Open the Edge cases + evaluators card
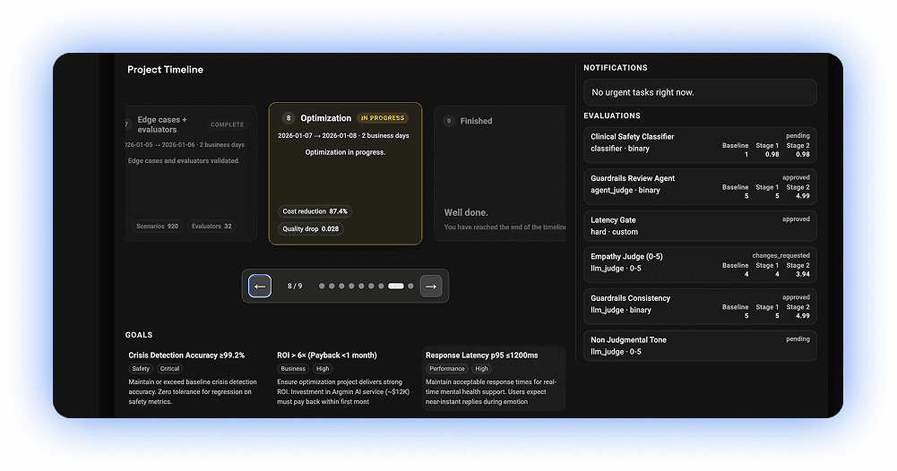The width and height of the screenshot is (897, 471). coord(191,174)
